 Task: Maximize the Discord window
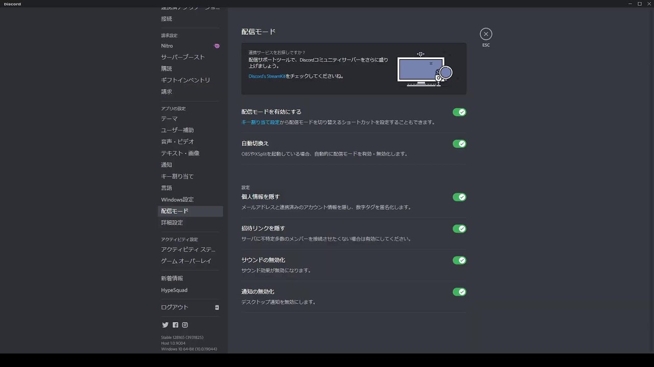[639, 4]
